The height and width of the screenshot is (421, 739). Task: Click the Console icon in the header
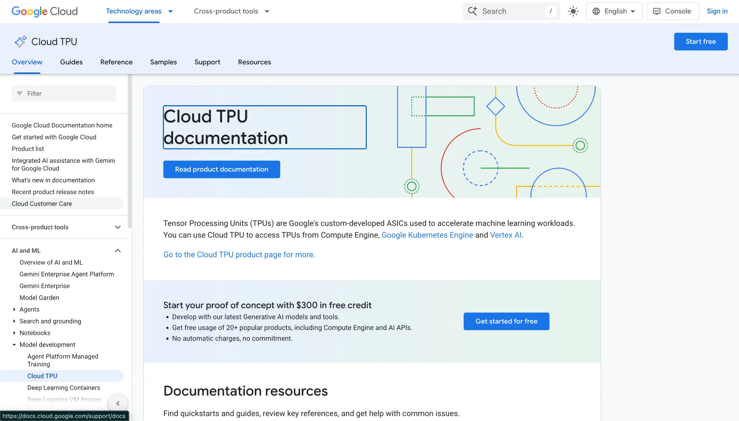coord(657,11)
